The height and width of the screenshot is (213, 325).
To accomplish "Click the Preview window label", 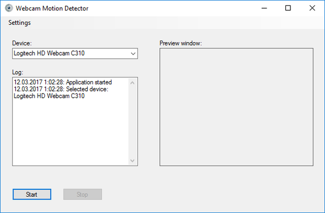I will pyautogui.click(x=181, y=43).
